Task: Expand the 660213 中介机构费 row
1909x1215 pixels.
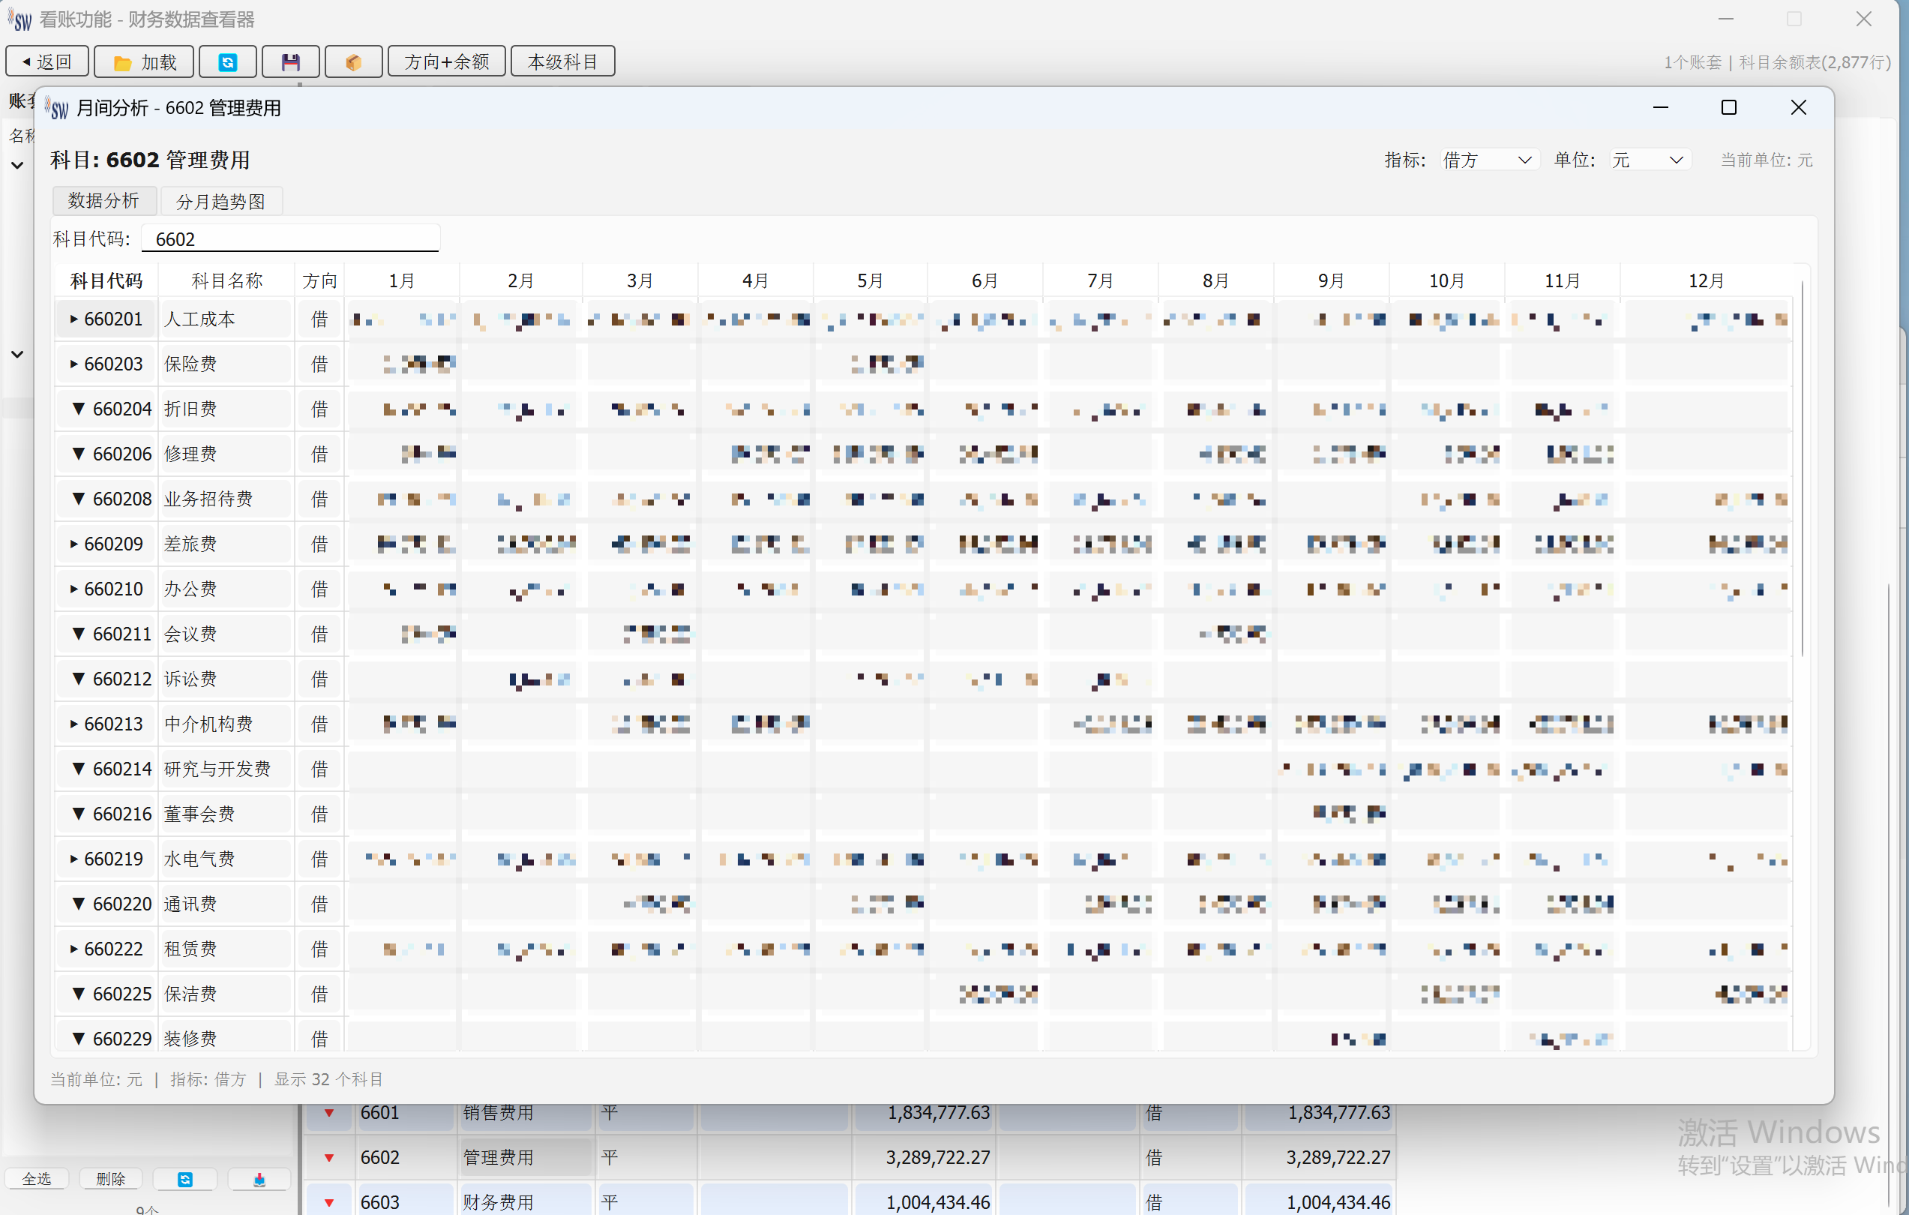Action: [x=73, y=724]
